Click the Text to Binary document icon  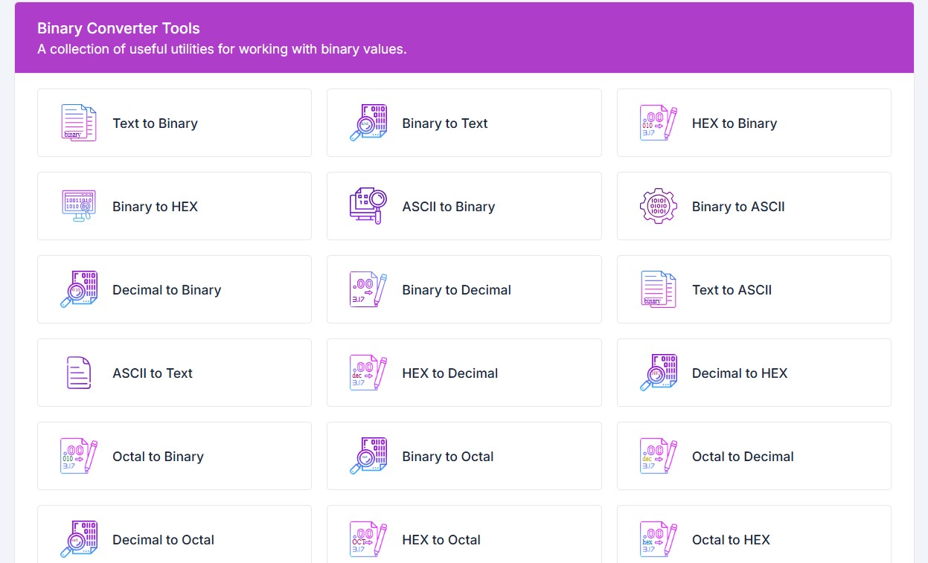[x=78, y=123]
